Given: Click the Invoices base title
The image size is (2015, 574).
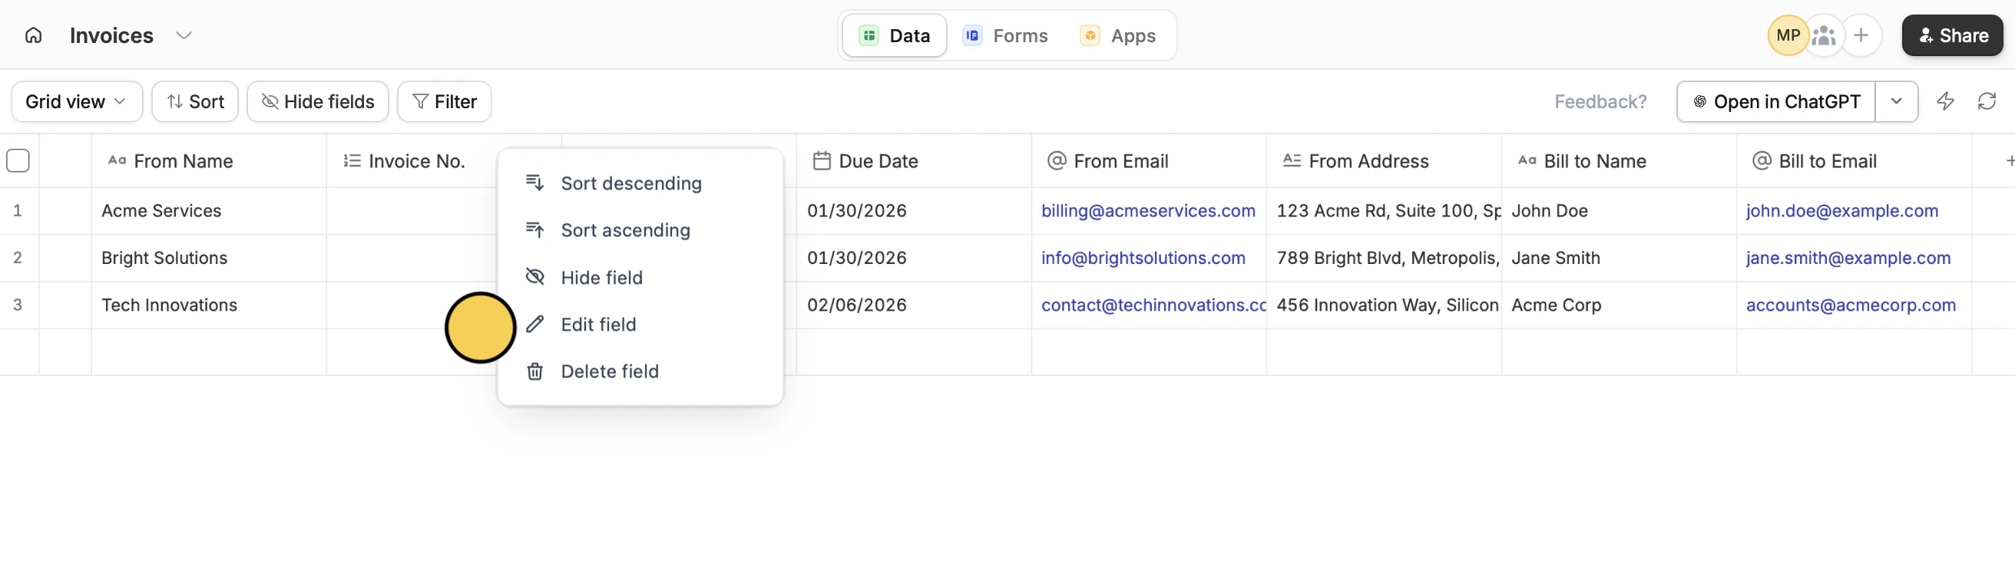Looking at the screenshot, I should pyautogui.click(x=111, y=35).
